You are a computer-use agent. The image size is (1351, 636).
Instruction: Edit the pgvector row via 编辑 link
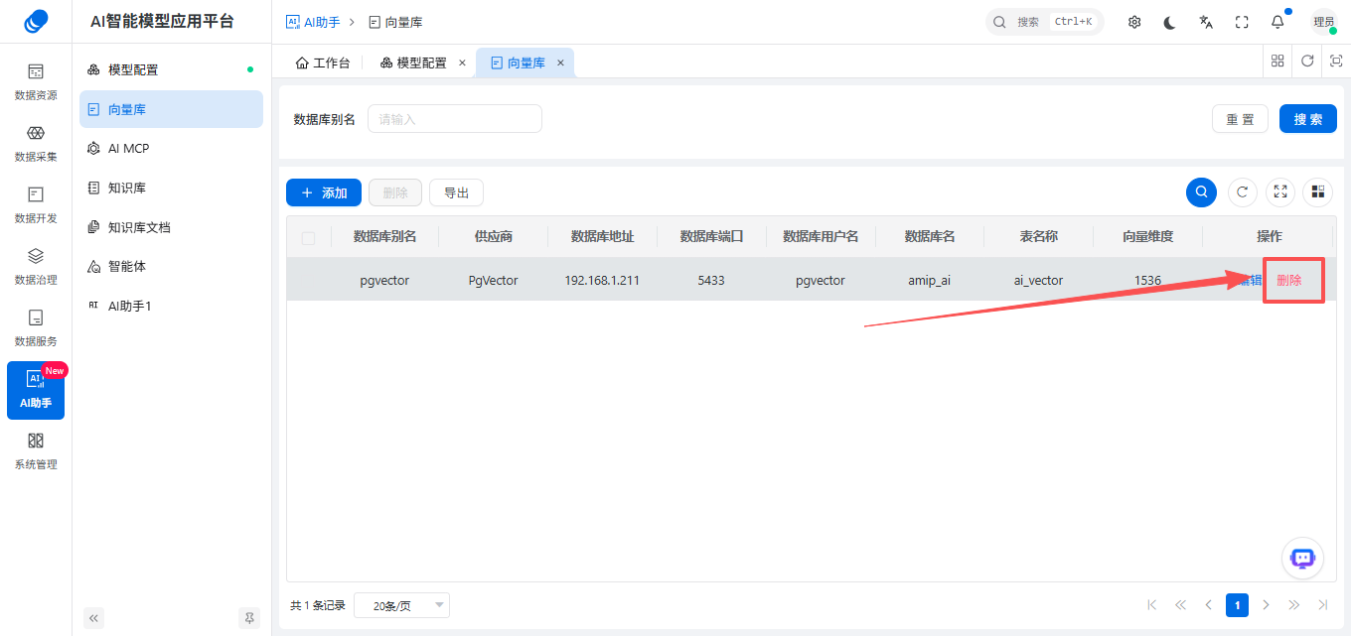point(1249,280)
